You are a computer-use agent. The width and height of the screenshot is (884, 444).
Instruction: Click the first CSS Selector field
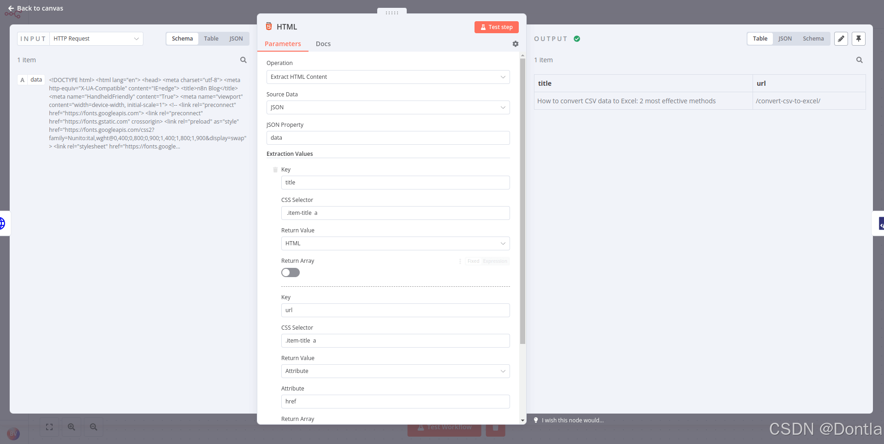point(396,213)
